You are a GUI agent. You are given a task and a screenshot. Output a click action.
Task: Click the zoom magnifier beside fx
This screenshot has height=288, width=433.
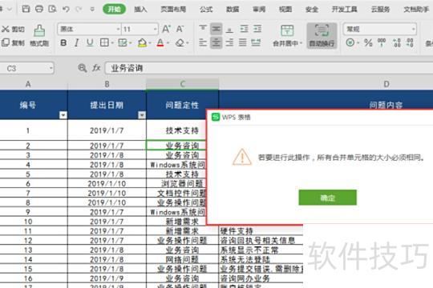(x=82, y=68)
